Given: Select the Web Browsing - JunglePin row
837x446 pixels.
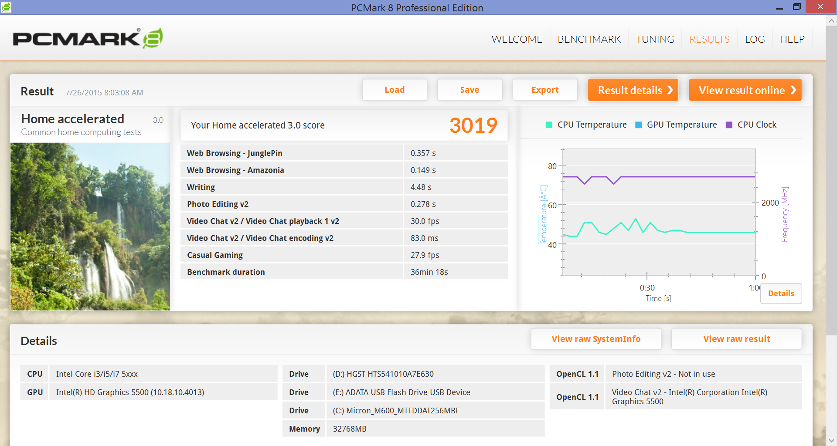Looking at the screenshot, I should 344,153.
